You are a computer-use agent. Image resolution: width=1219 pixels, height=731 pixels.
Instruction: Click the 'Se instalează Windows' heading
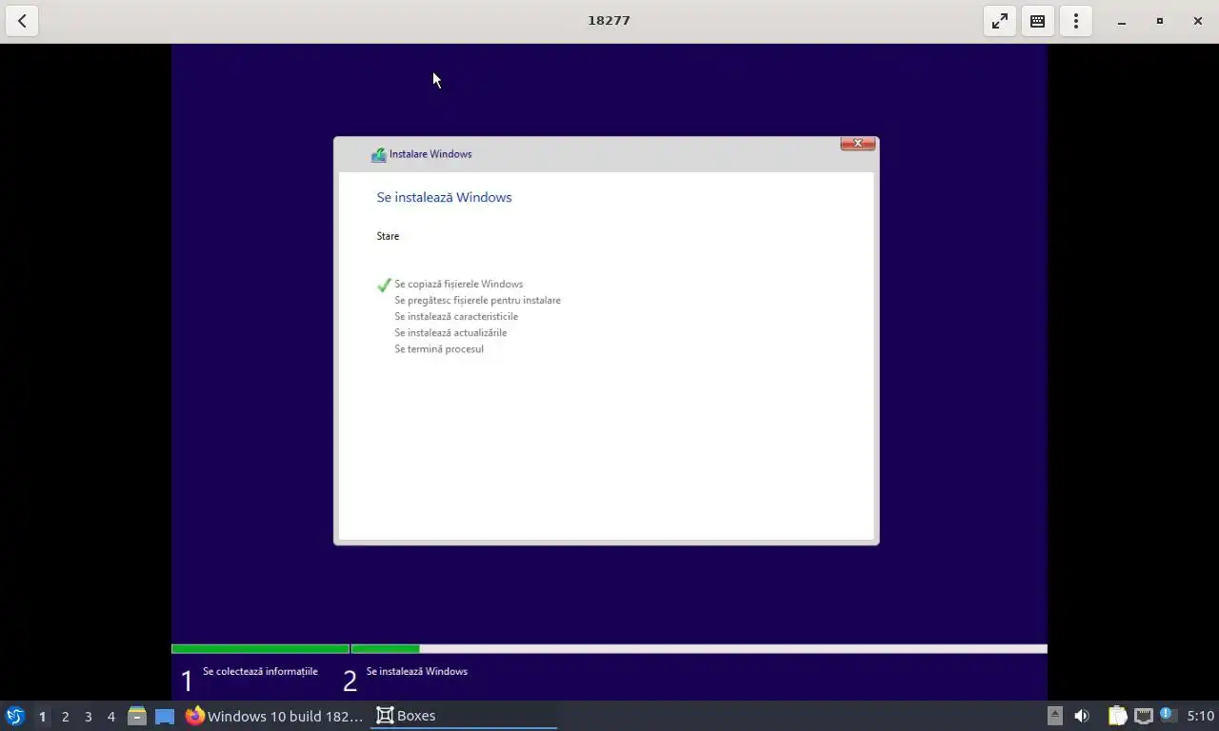(444, 197)
